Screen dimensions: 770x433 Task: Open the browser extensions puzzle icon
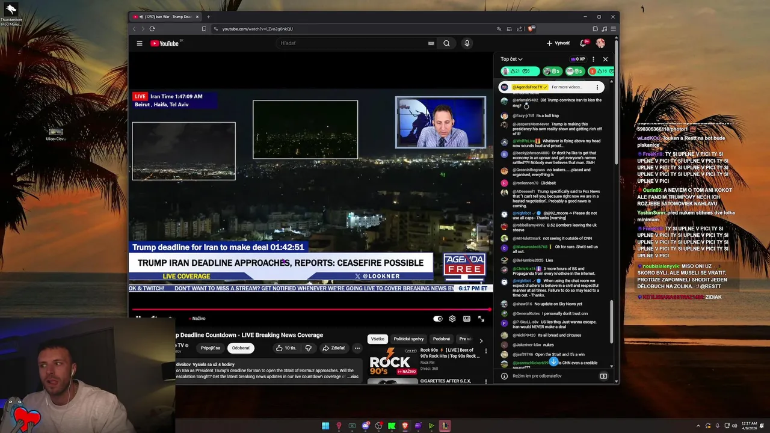[596, 29]
